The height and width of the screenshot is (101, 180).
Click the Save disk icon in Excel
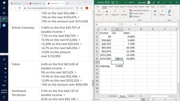coord(113,2)
